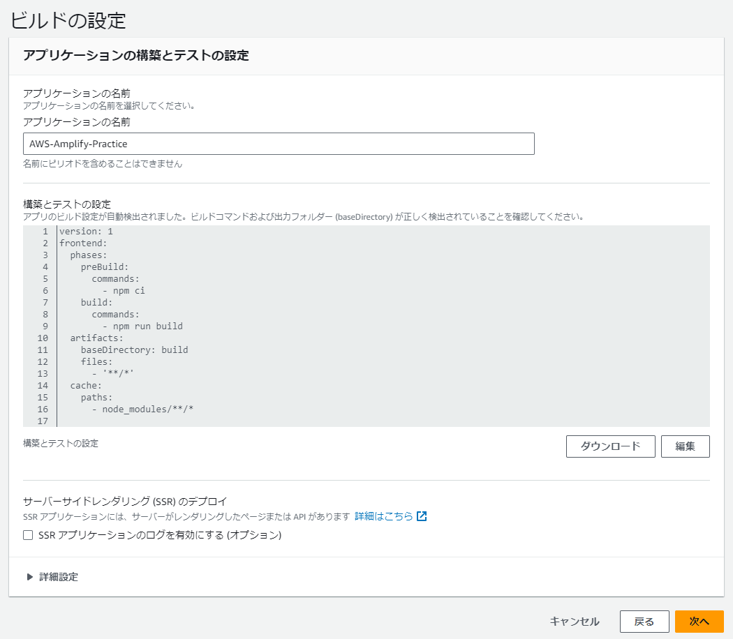Image resolution: width=733 pixels, height=639 pixels.
Task: Click the external link icon beside 詳細はこちら
Action: pyautogui.click(x=422, y=516)
